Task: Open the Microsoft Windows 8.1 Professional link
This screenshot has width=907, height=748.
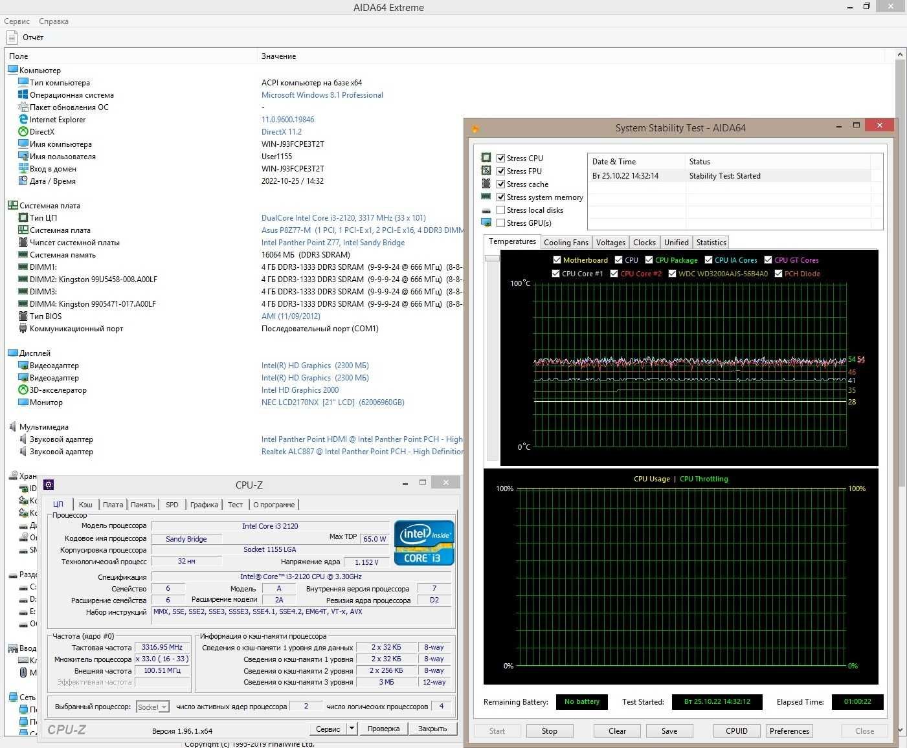Action: pyautogui.click(x=322, y=95)
